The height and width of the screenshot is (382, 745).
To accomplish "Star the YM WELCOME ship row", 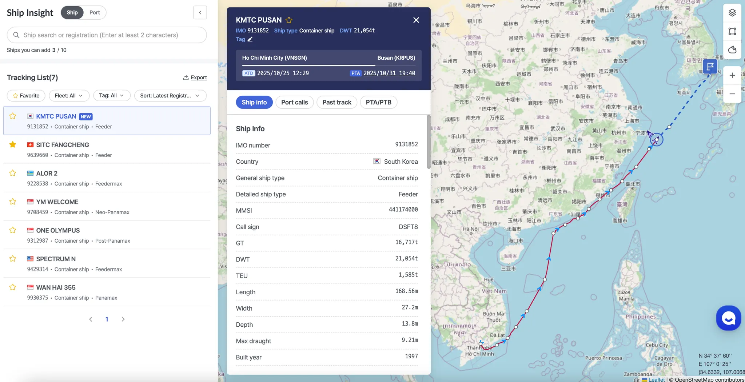I will [x=13, y=202].
